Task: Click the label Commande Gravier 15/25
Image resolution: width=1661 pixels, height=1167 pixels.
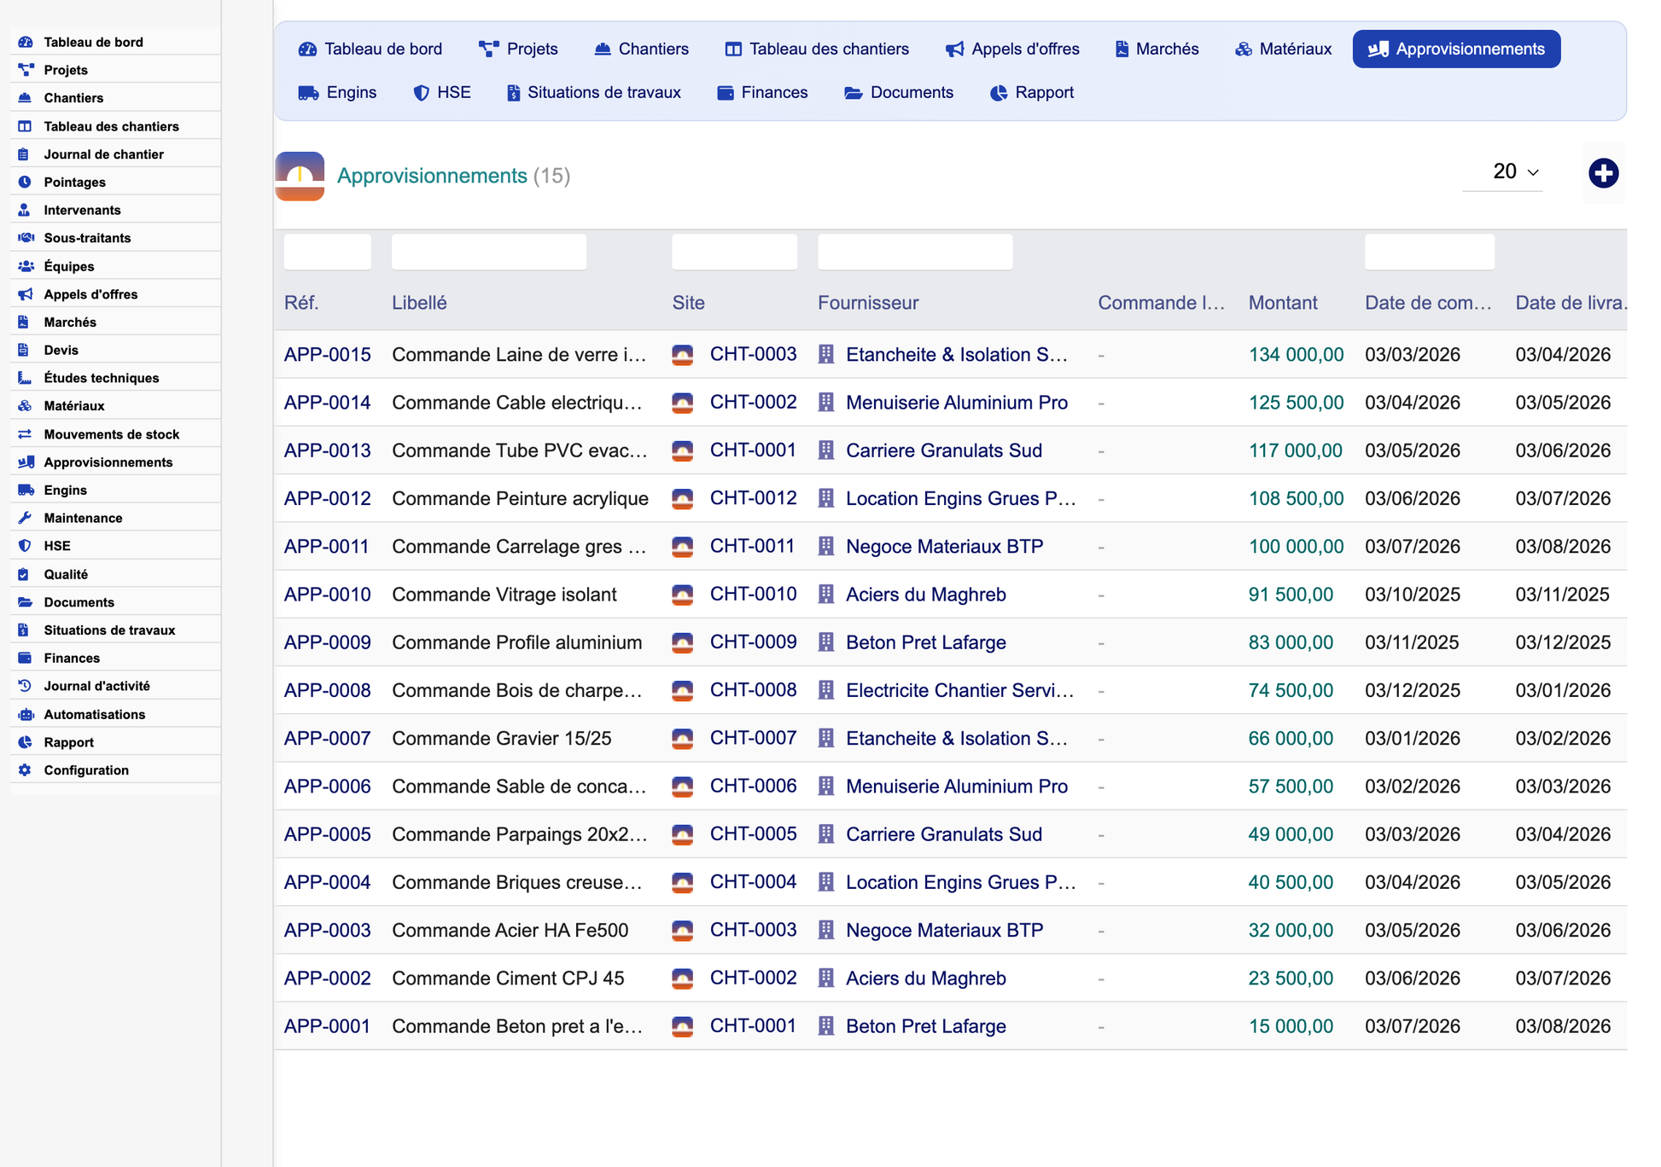Action: [502, 739]
